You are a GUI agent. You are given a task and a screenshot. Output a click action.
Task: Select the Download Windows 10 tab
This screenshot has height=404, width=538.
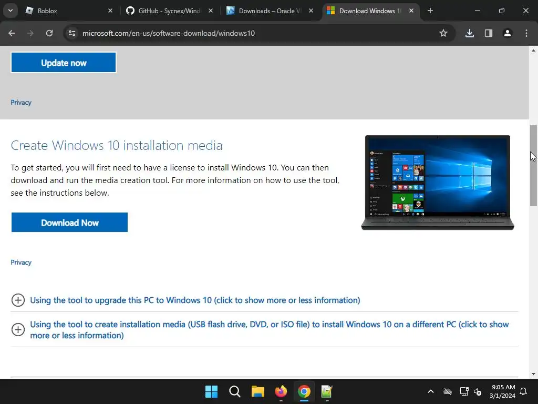point(370,11)
